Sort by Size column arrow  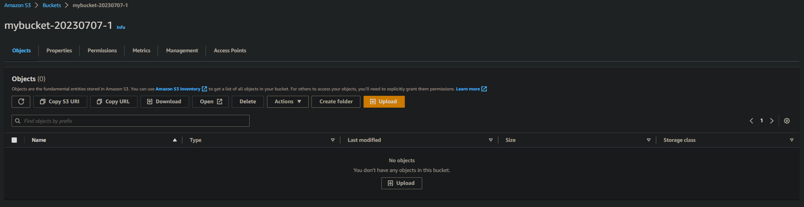click(x=649, y=140)
